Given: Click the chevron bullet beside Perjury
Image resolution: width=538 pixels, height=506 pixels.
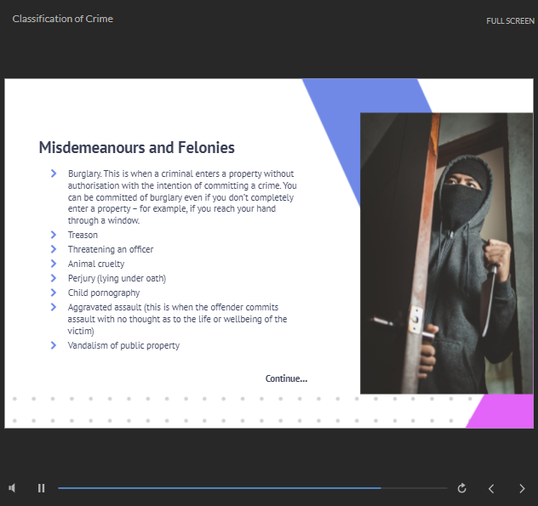Looking at the screenshot, I should click(x=54, y=278).
